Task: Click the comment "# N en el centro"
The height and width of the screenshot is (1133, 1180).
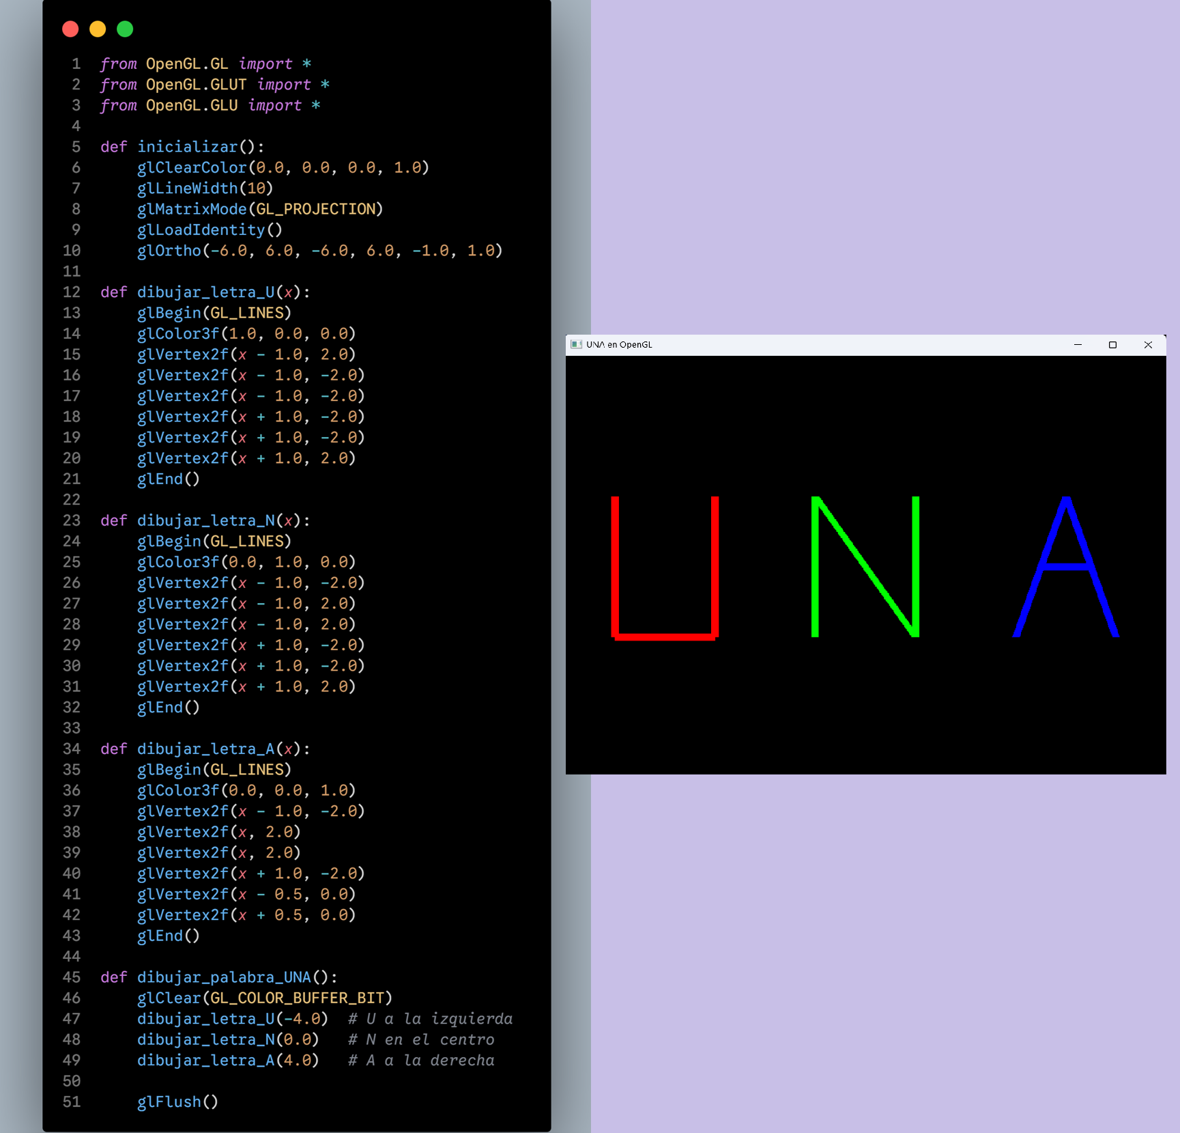Action: pyautogui.click(x=421, y=1039)
